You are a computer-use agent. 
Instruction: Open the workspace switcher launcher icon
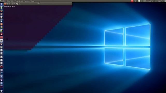[x=2, y=87]
